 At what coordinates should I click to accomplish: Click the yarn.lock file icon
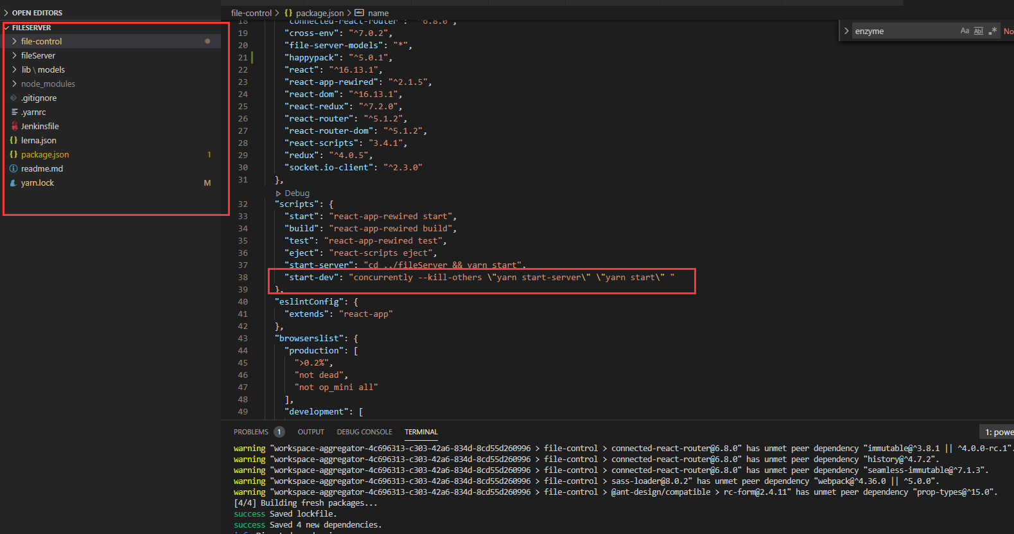click(14, 183)
